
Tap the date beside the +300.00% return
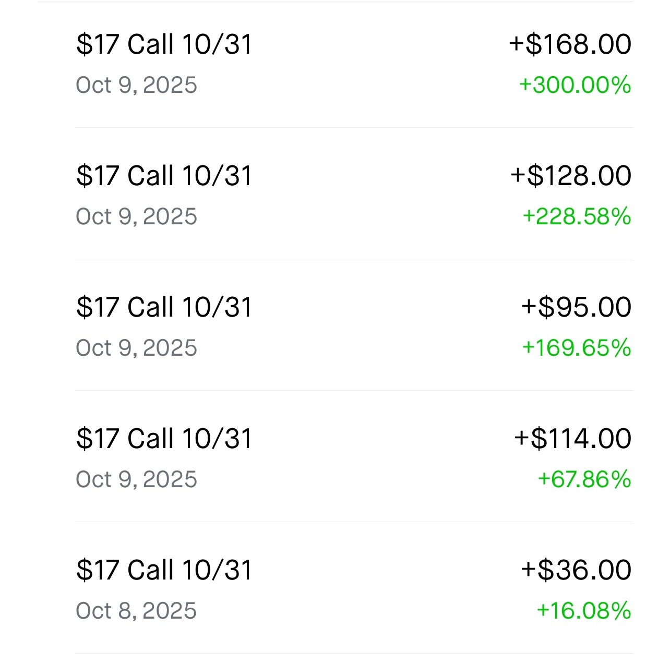pos(136,85)
